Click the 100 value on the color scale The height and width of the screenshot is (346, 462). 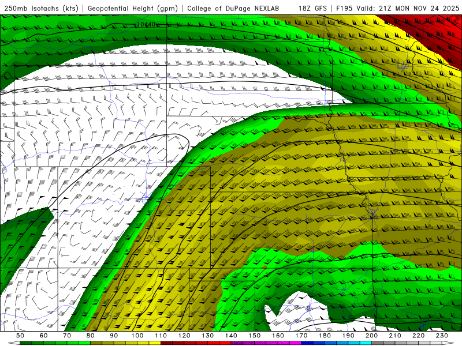[137, 336]
